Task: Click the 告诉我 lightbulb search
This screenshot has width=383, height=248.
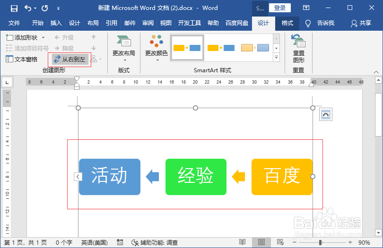Action: click(320, 23)
